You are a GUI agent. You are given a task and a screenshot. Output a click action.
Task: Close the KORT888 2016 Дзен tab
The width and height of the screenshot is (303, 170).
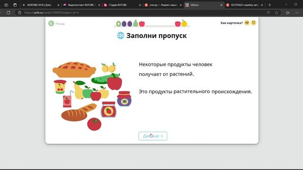click(x=58, y=5)
